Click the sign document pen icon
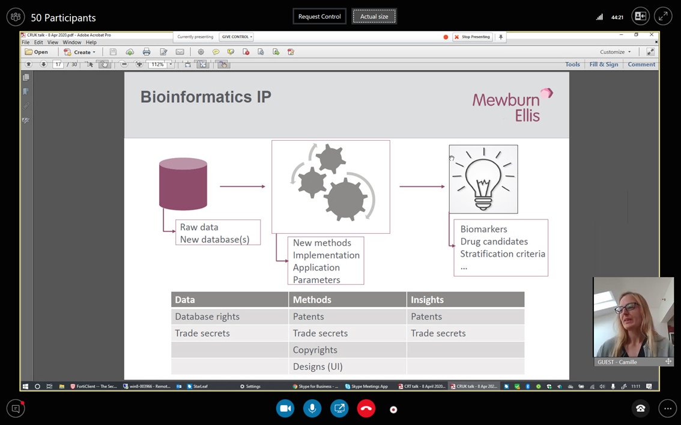This screenshot has height=425, width=681. click(x=291, y=52)
